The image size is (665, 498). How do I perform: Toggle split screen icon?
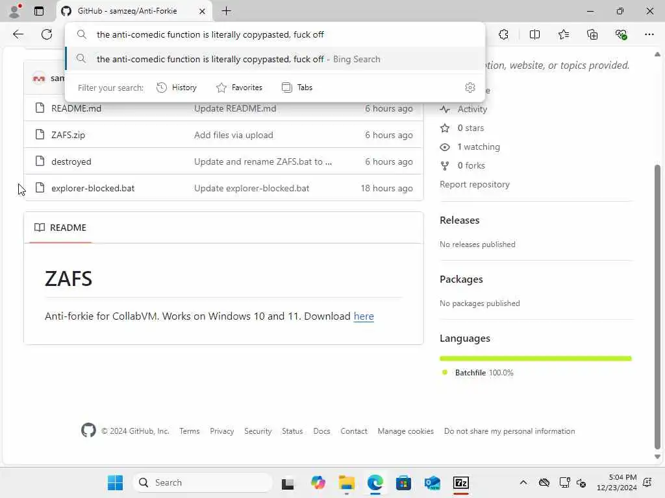coord(534,34)
